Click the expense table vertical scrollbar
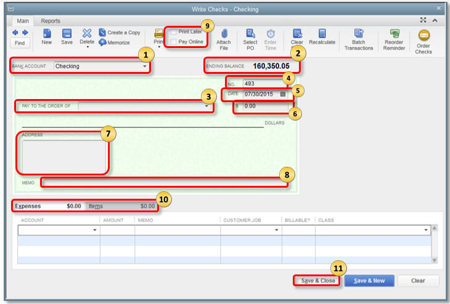The width and height of the screenshot is (450, 304). coord(435,245)
